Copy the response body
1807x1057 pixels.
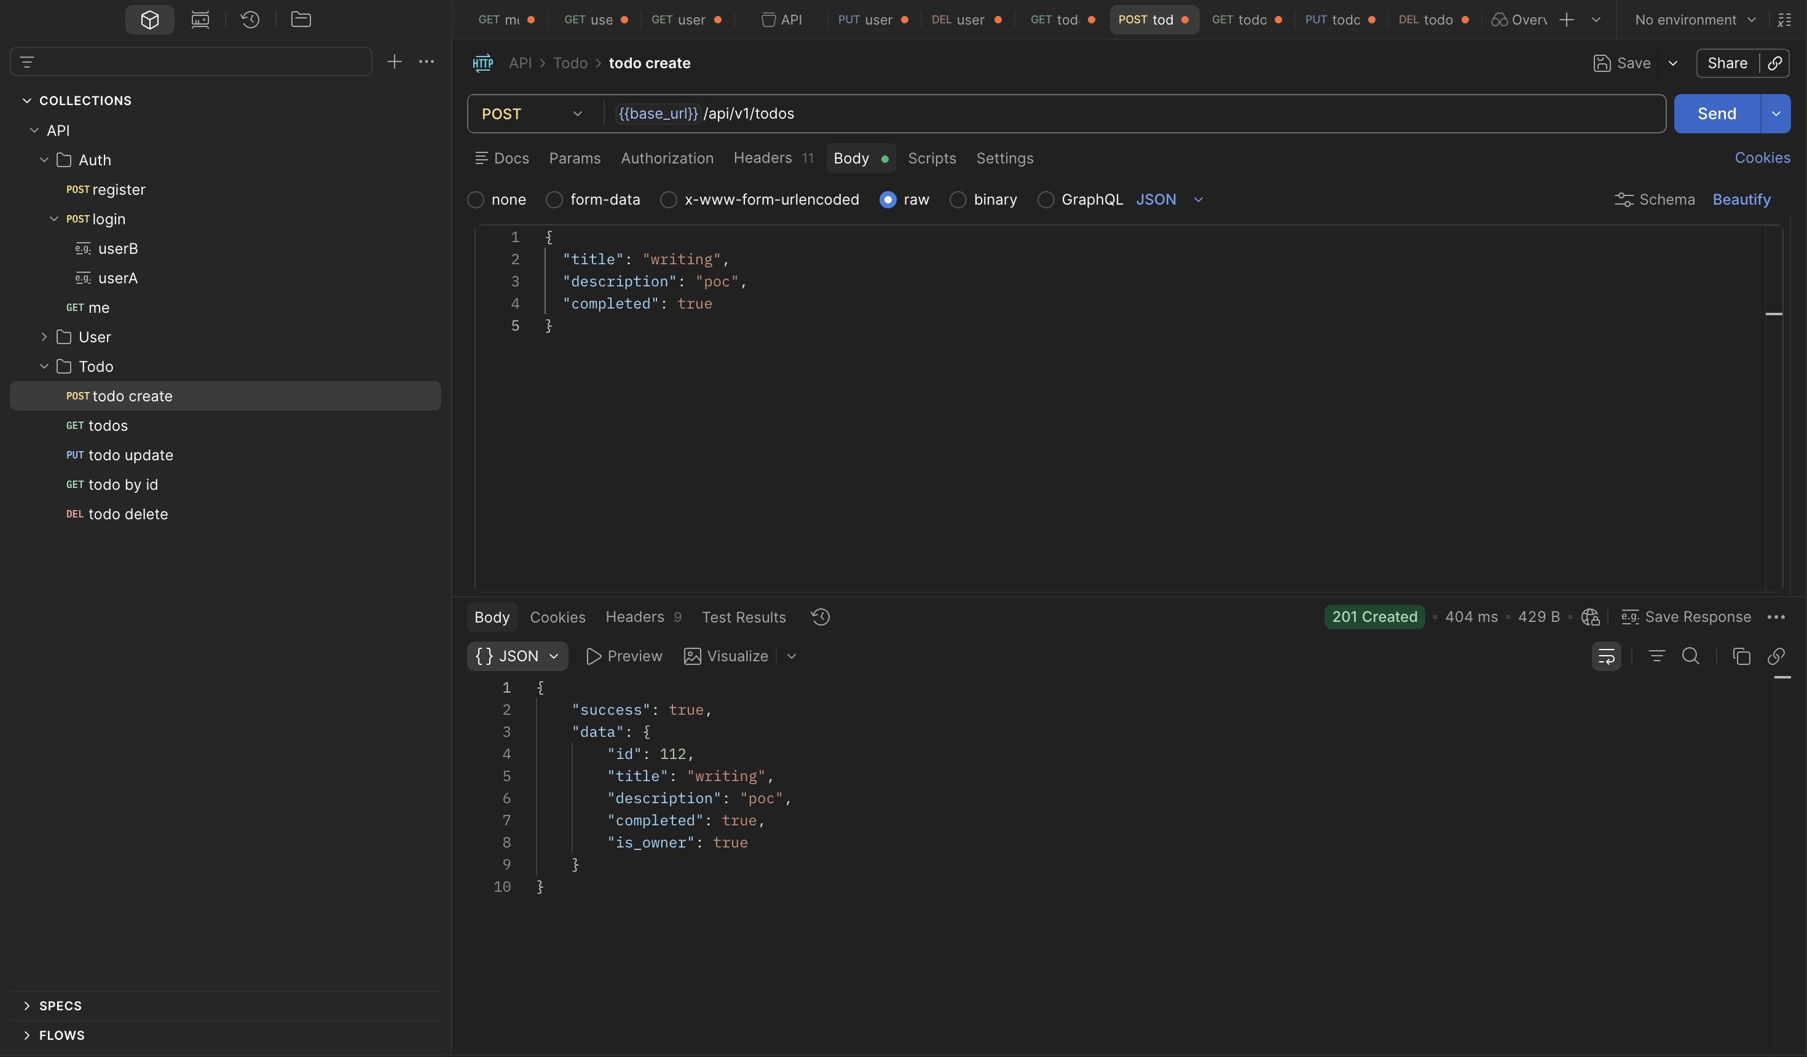pyautogui.click(x=1742, y=656)
